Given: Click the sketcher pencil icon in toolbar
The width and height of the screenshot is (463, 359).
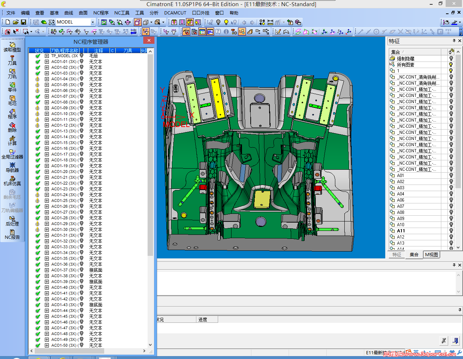Looking at the screenshot, I should pos(278,31).
